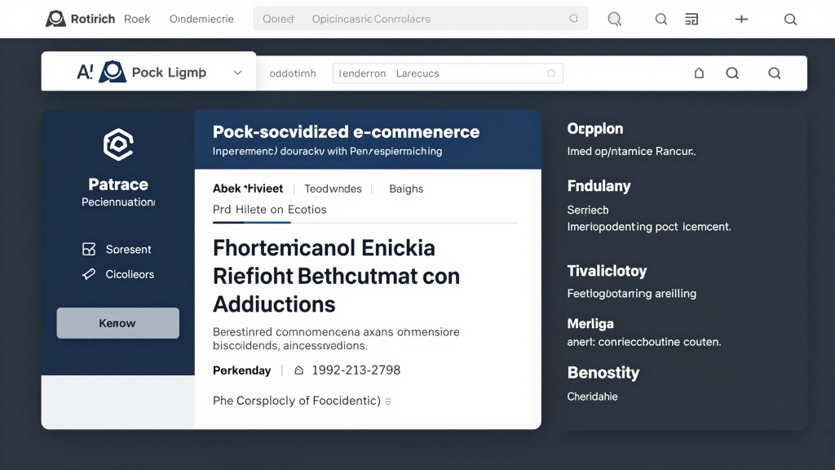835x470 pixels.
Task: Click the small icon after Phe Corsplocly text
Action: [388, 401]
